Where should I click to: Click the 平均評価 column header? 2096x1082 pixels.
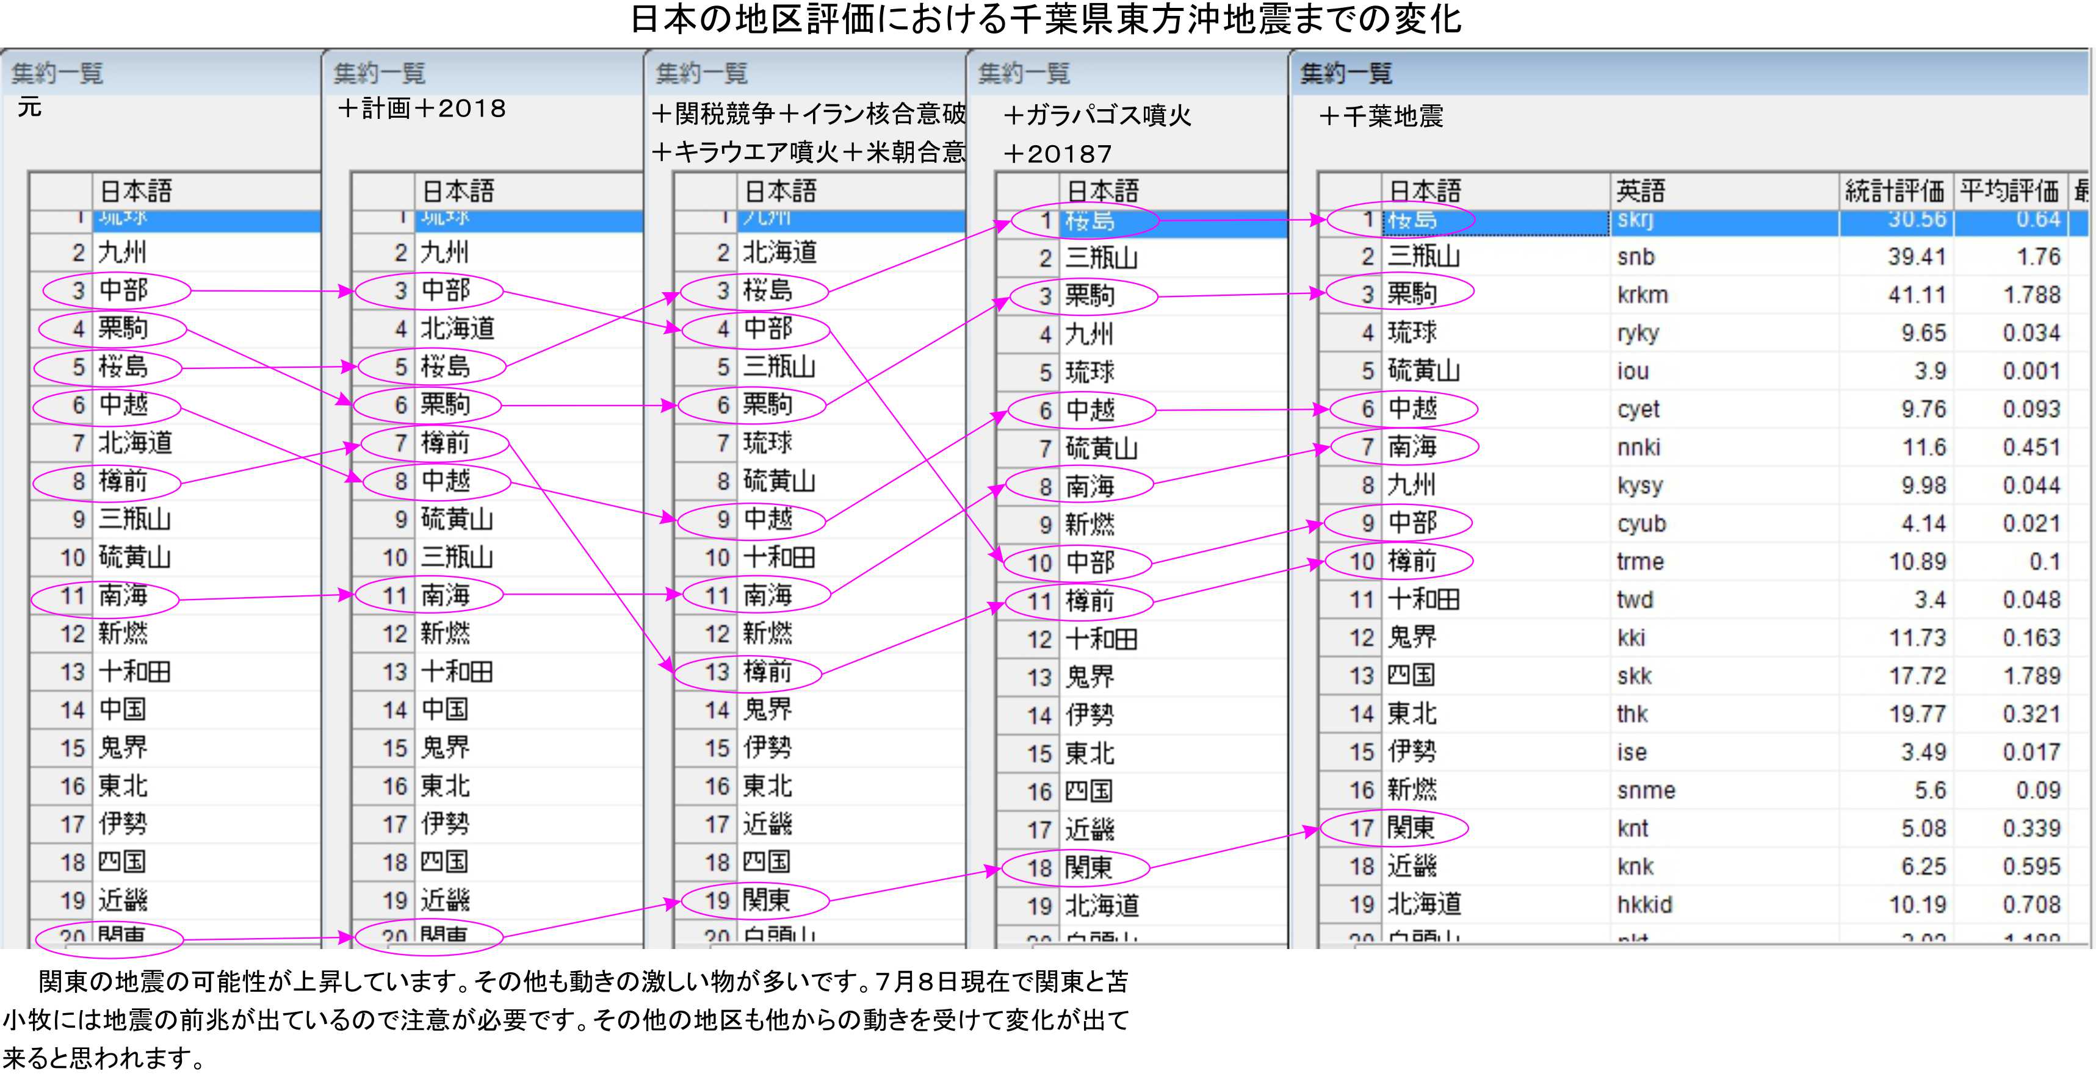point(2008,191)
